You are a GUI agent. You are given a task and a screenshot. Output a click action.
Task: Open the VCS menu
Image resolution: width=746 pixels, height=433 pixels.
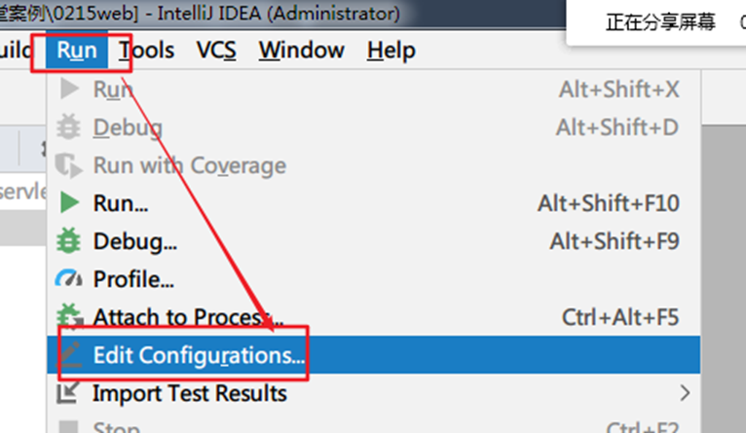tap(215, 51)
